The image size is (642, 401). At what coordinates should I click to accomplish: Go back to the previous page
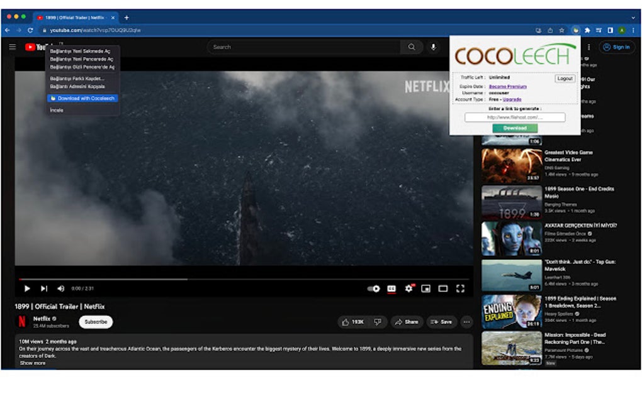[x=8, y=30]
